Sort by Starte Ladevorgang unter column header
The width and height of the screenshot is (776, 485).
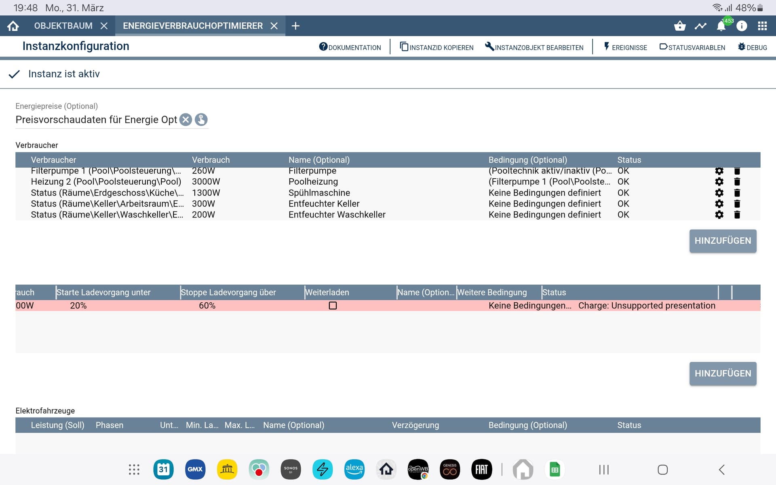click(103, 292)
